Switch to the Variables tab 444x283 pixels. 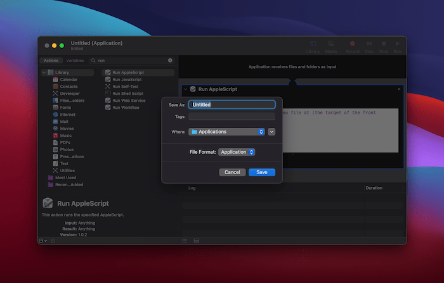click(x=75, y=61)
